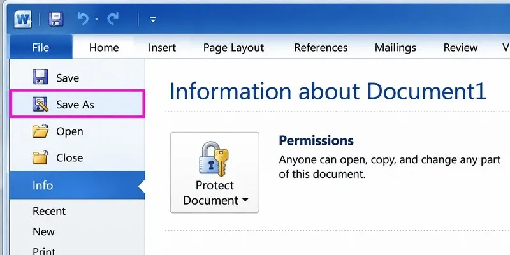Switch to the Home ribbon tab

pyautogui.click(x=104, y=47)
